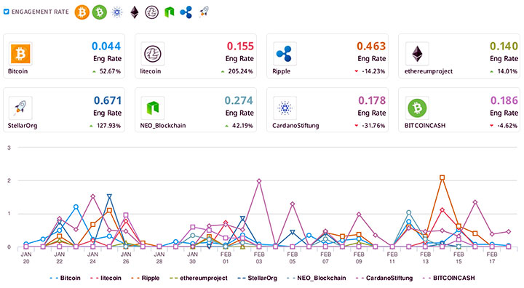Image resolution: width=524 pixels, height=288 pixels.
Task: Click the StellarOrg triangle peak at Jan 25
Action: tap(109, 196)
